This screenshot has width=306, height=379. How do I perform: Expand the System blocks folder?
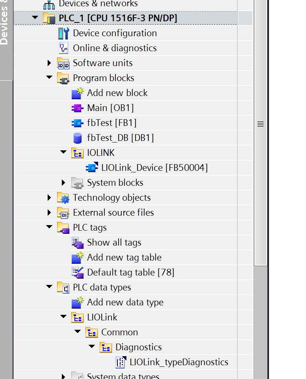point(63,183)
